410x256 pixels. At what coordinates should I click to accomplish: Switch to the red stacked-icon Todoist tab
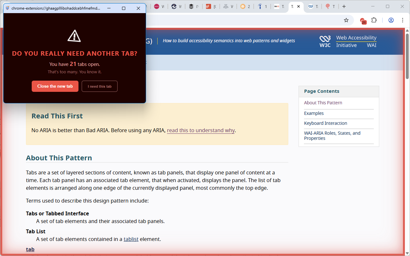211,6
